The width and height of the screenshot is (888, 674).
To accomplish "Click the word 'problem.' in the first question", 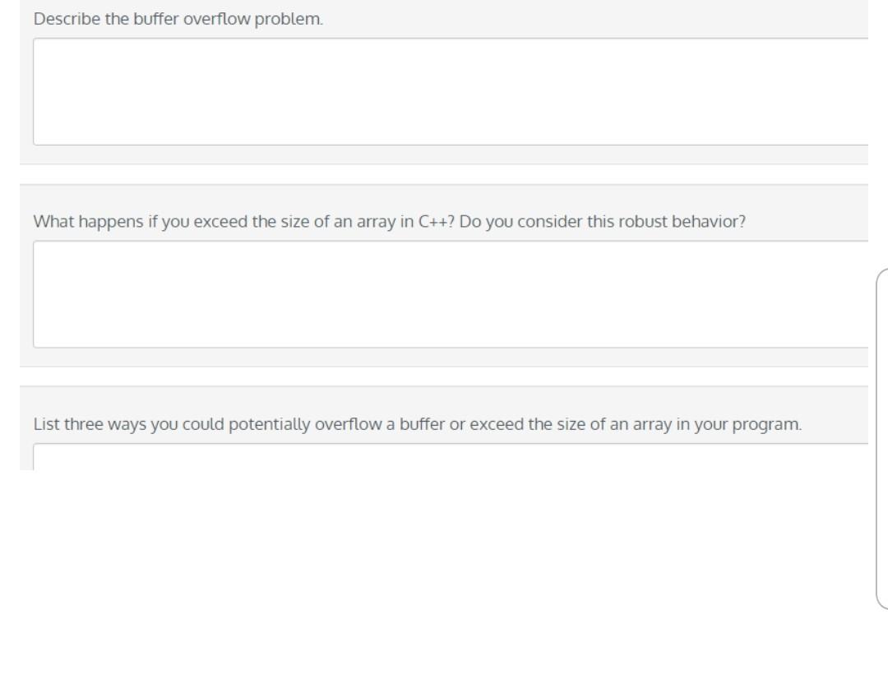I will (289, 19).
